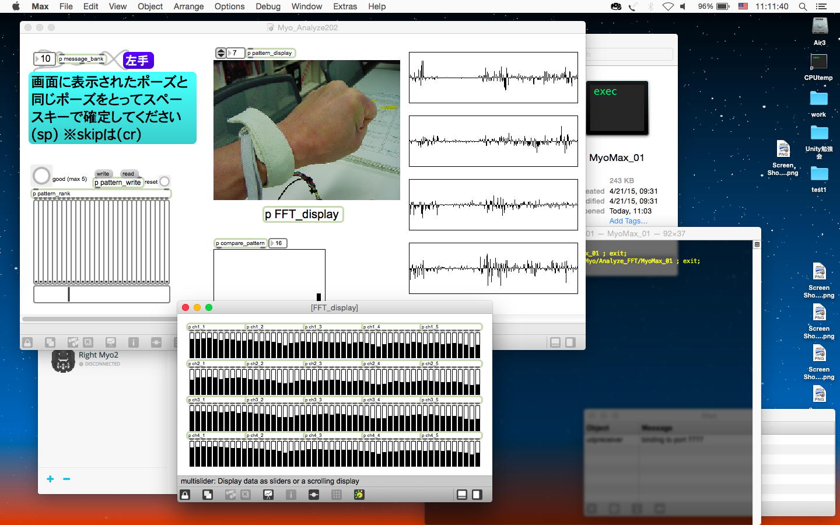Viewport: 840px width, 525px height.
Task: Click the green dial icon in FFT_display toolbar
Action: click(359, 495)
